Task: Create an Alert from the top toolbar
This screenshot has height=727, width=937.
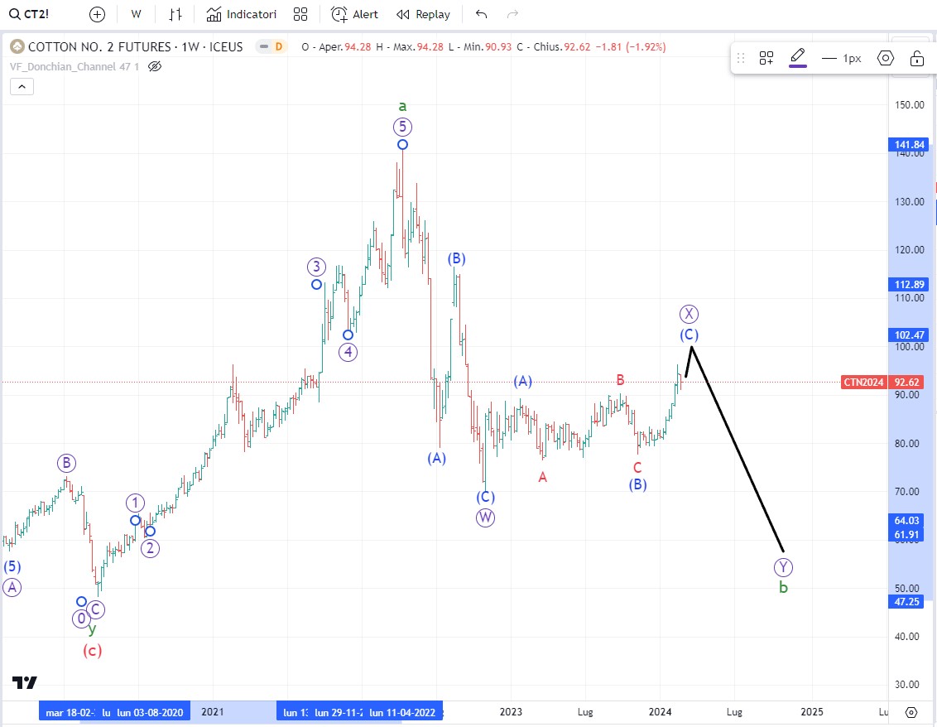Action: (x=355, y=14)
